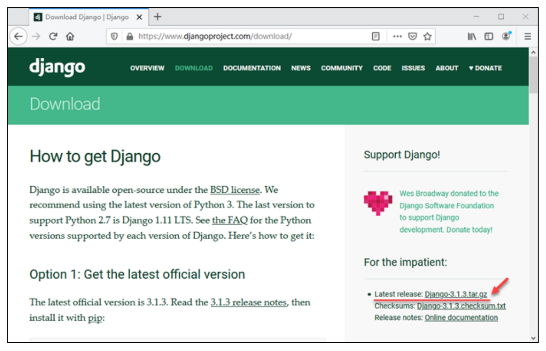Image resolution: width=546 pixels, height=351 pixels.
Task: Open a new tab with plus button
Action: tap(157, 17)
